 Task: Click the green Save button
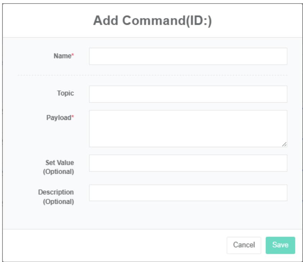click(280, 245)
